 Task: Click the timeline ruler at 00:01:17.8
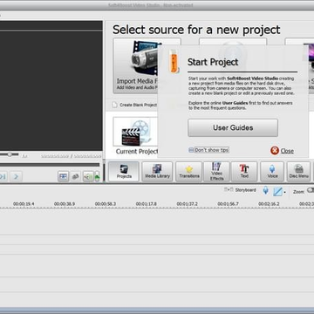click(147, 204)
